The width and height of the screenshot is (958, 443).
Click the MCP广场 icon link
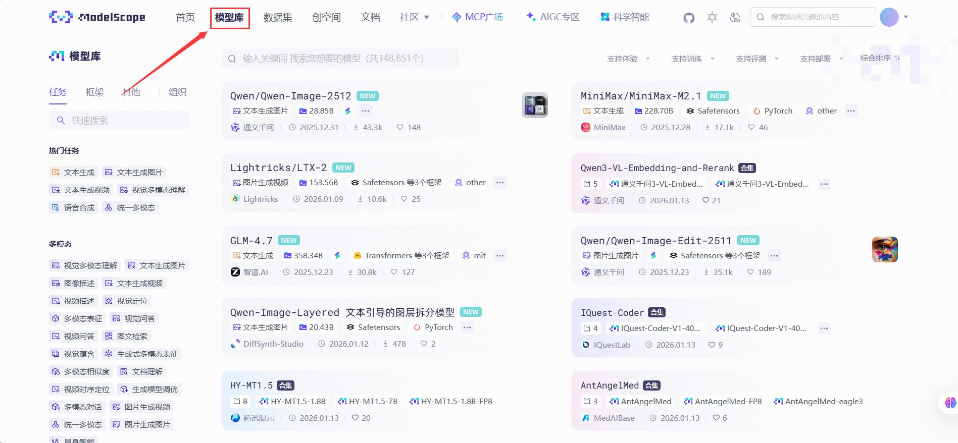click(477, 17)
